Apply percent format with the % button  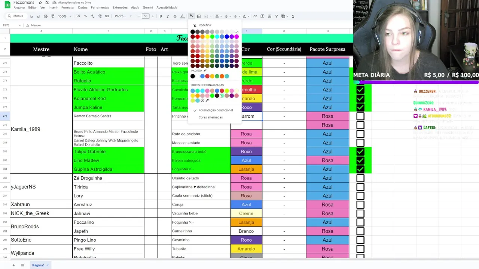pos(85,16)
